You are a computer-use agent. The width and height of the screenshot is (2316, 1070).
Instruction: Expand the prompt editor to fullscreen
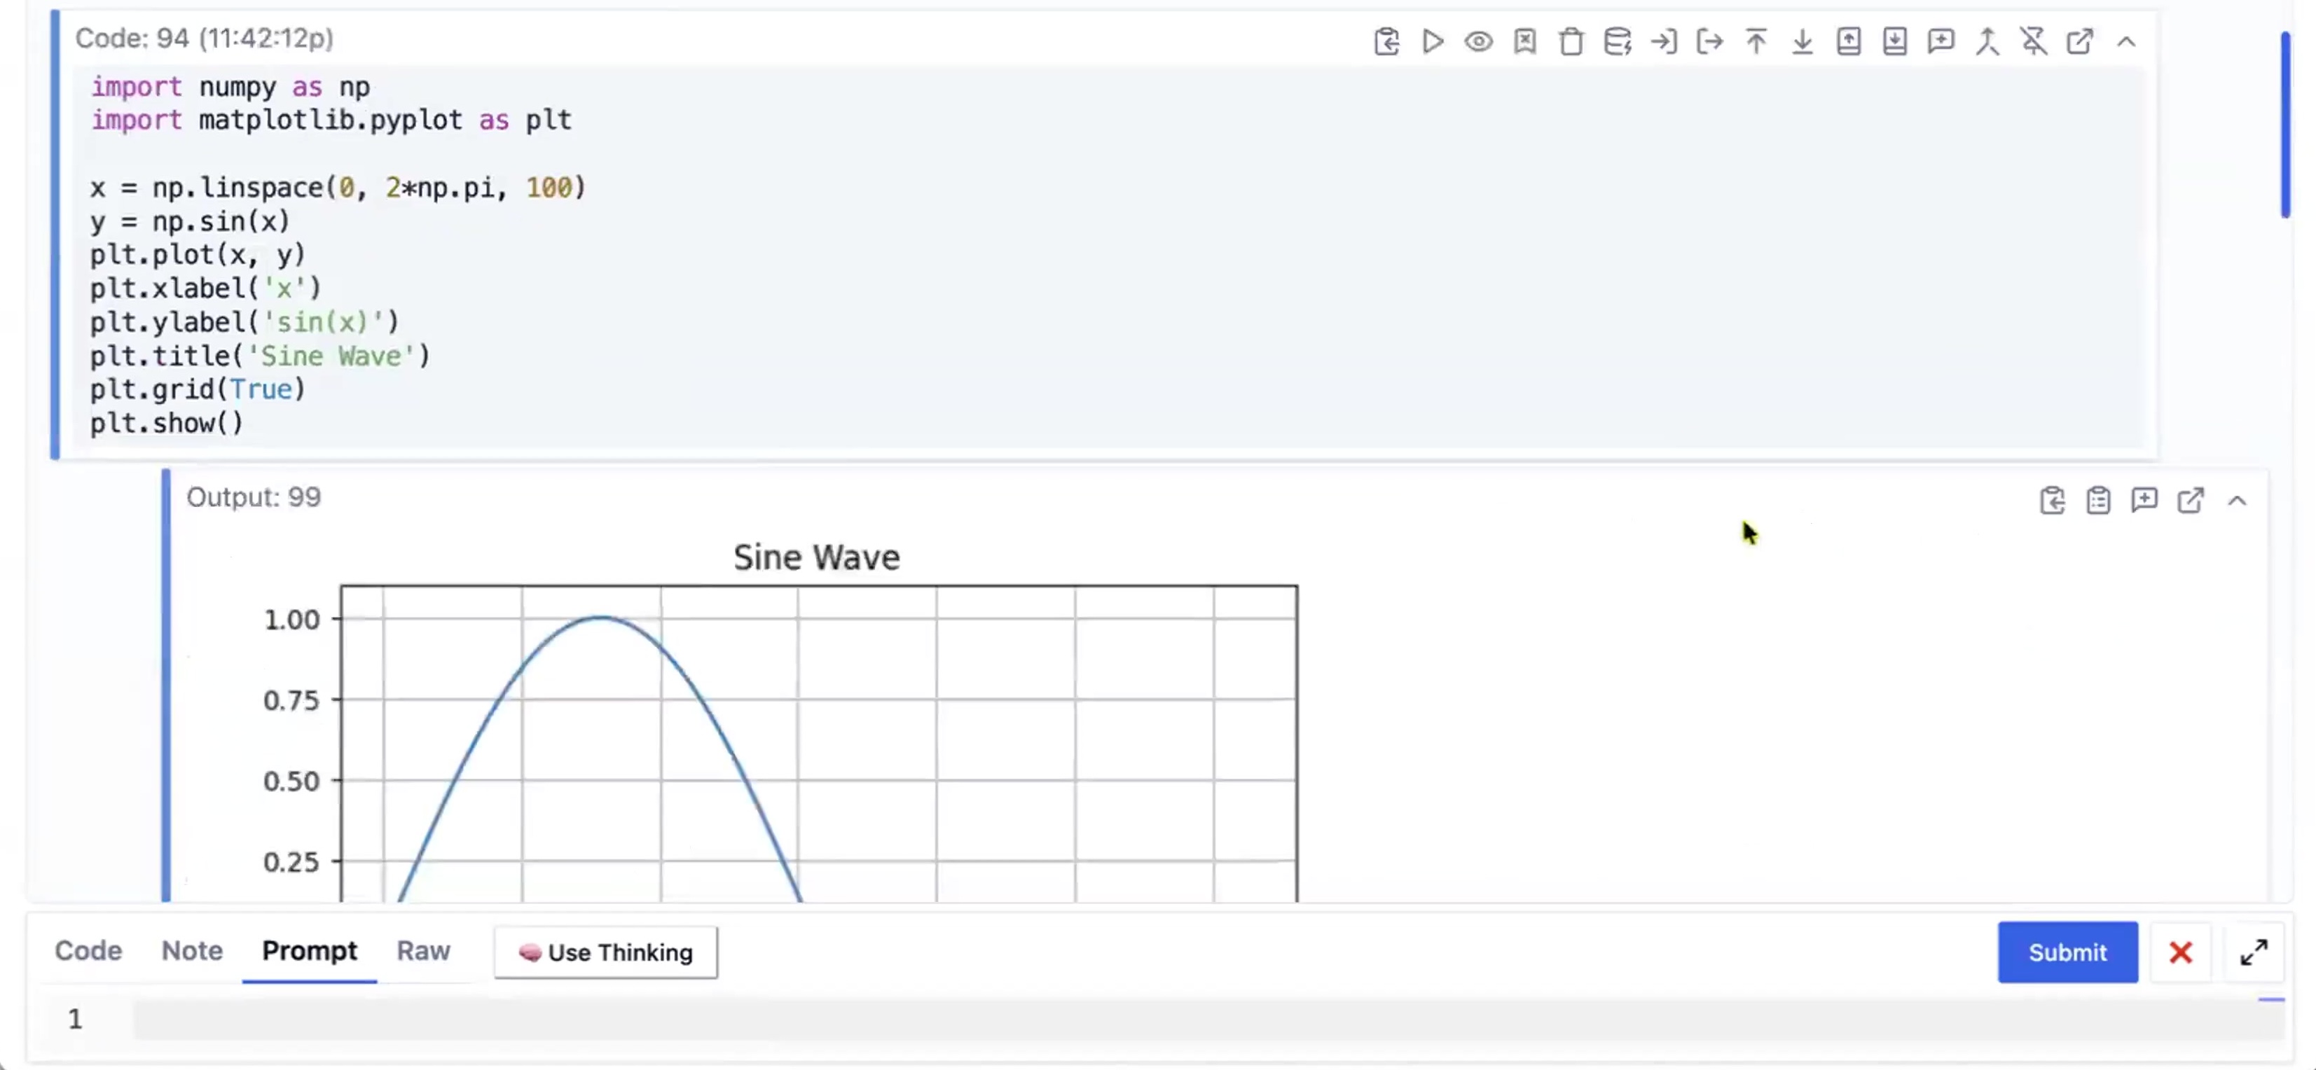pyautogui.click(x=2253, y=952)
